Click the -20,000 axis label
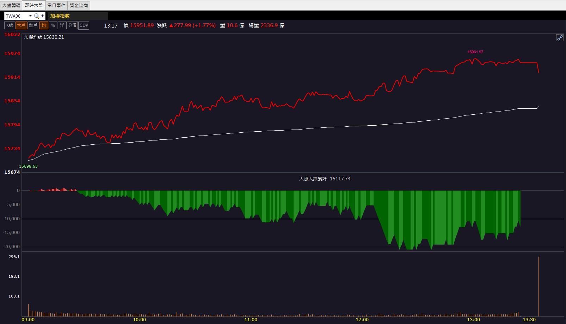 click(12, 247)
